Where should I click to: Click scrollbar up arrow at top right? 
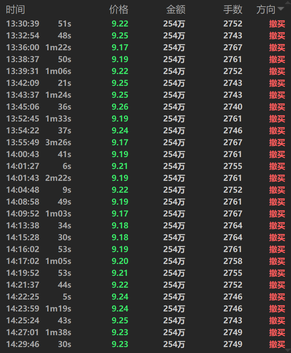[x=288, y=3]
